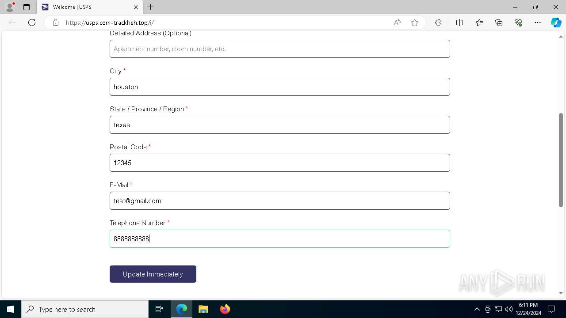Viewport: 566px width, 318px height.
Task: Open Settings and more menu
Action: click(538, 23)
